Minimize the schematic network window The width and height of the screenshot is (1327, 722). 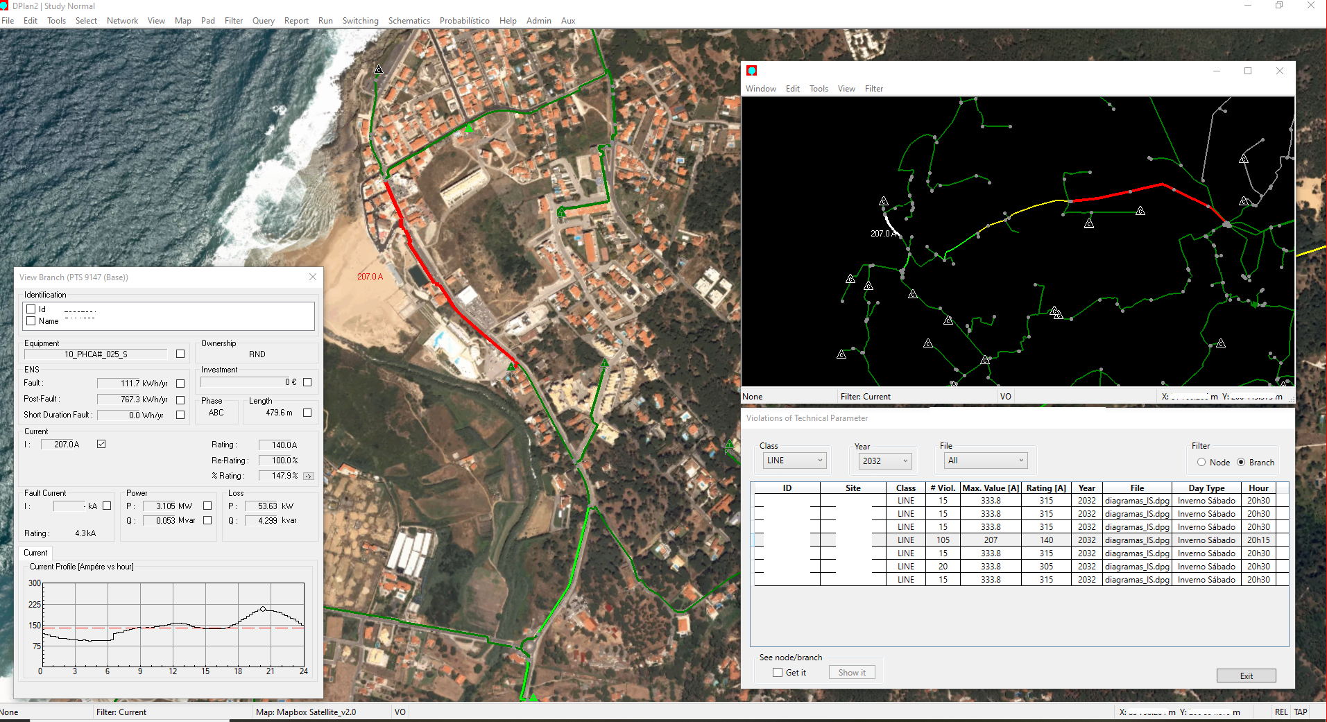[x=1217, y=71]
